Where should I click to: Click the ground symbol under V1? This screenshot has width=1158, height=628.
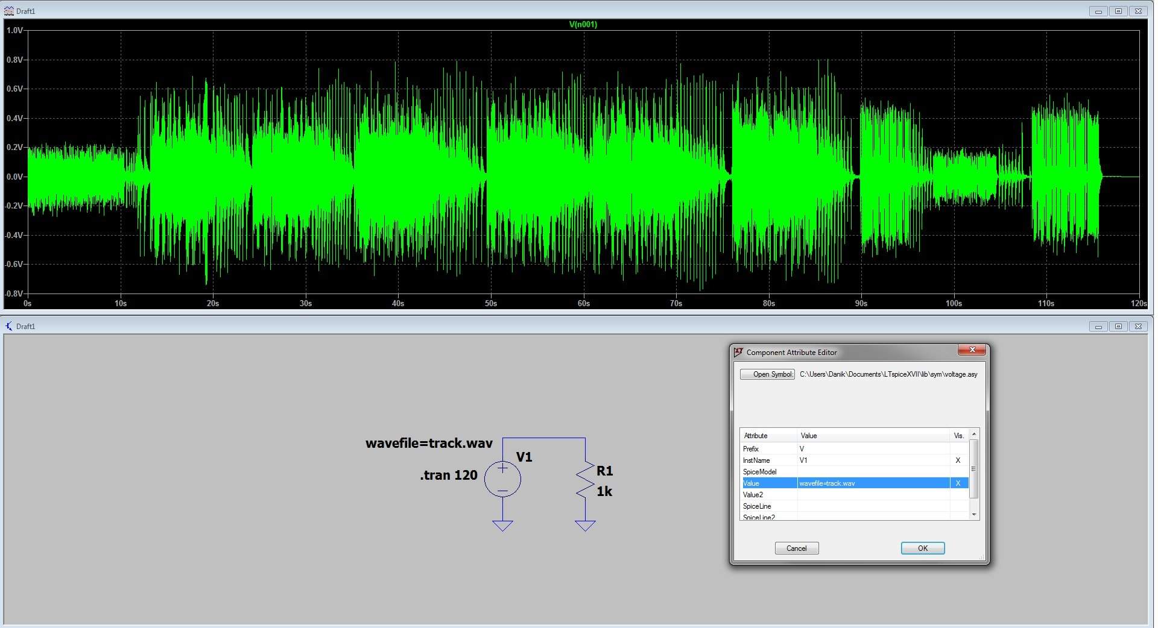(x=502, y=525)
